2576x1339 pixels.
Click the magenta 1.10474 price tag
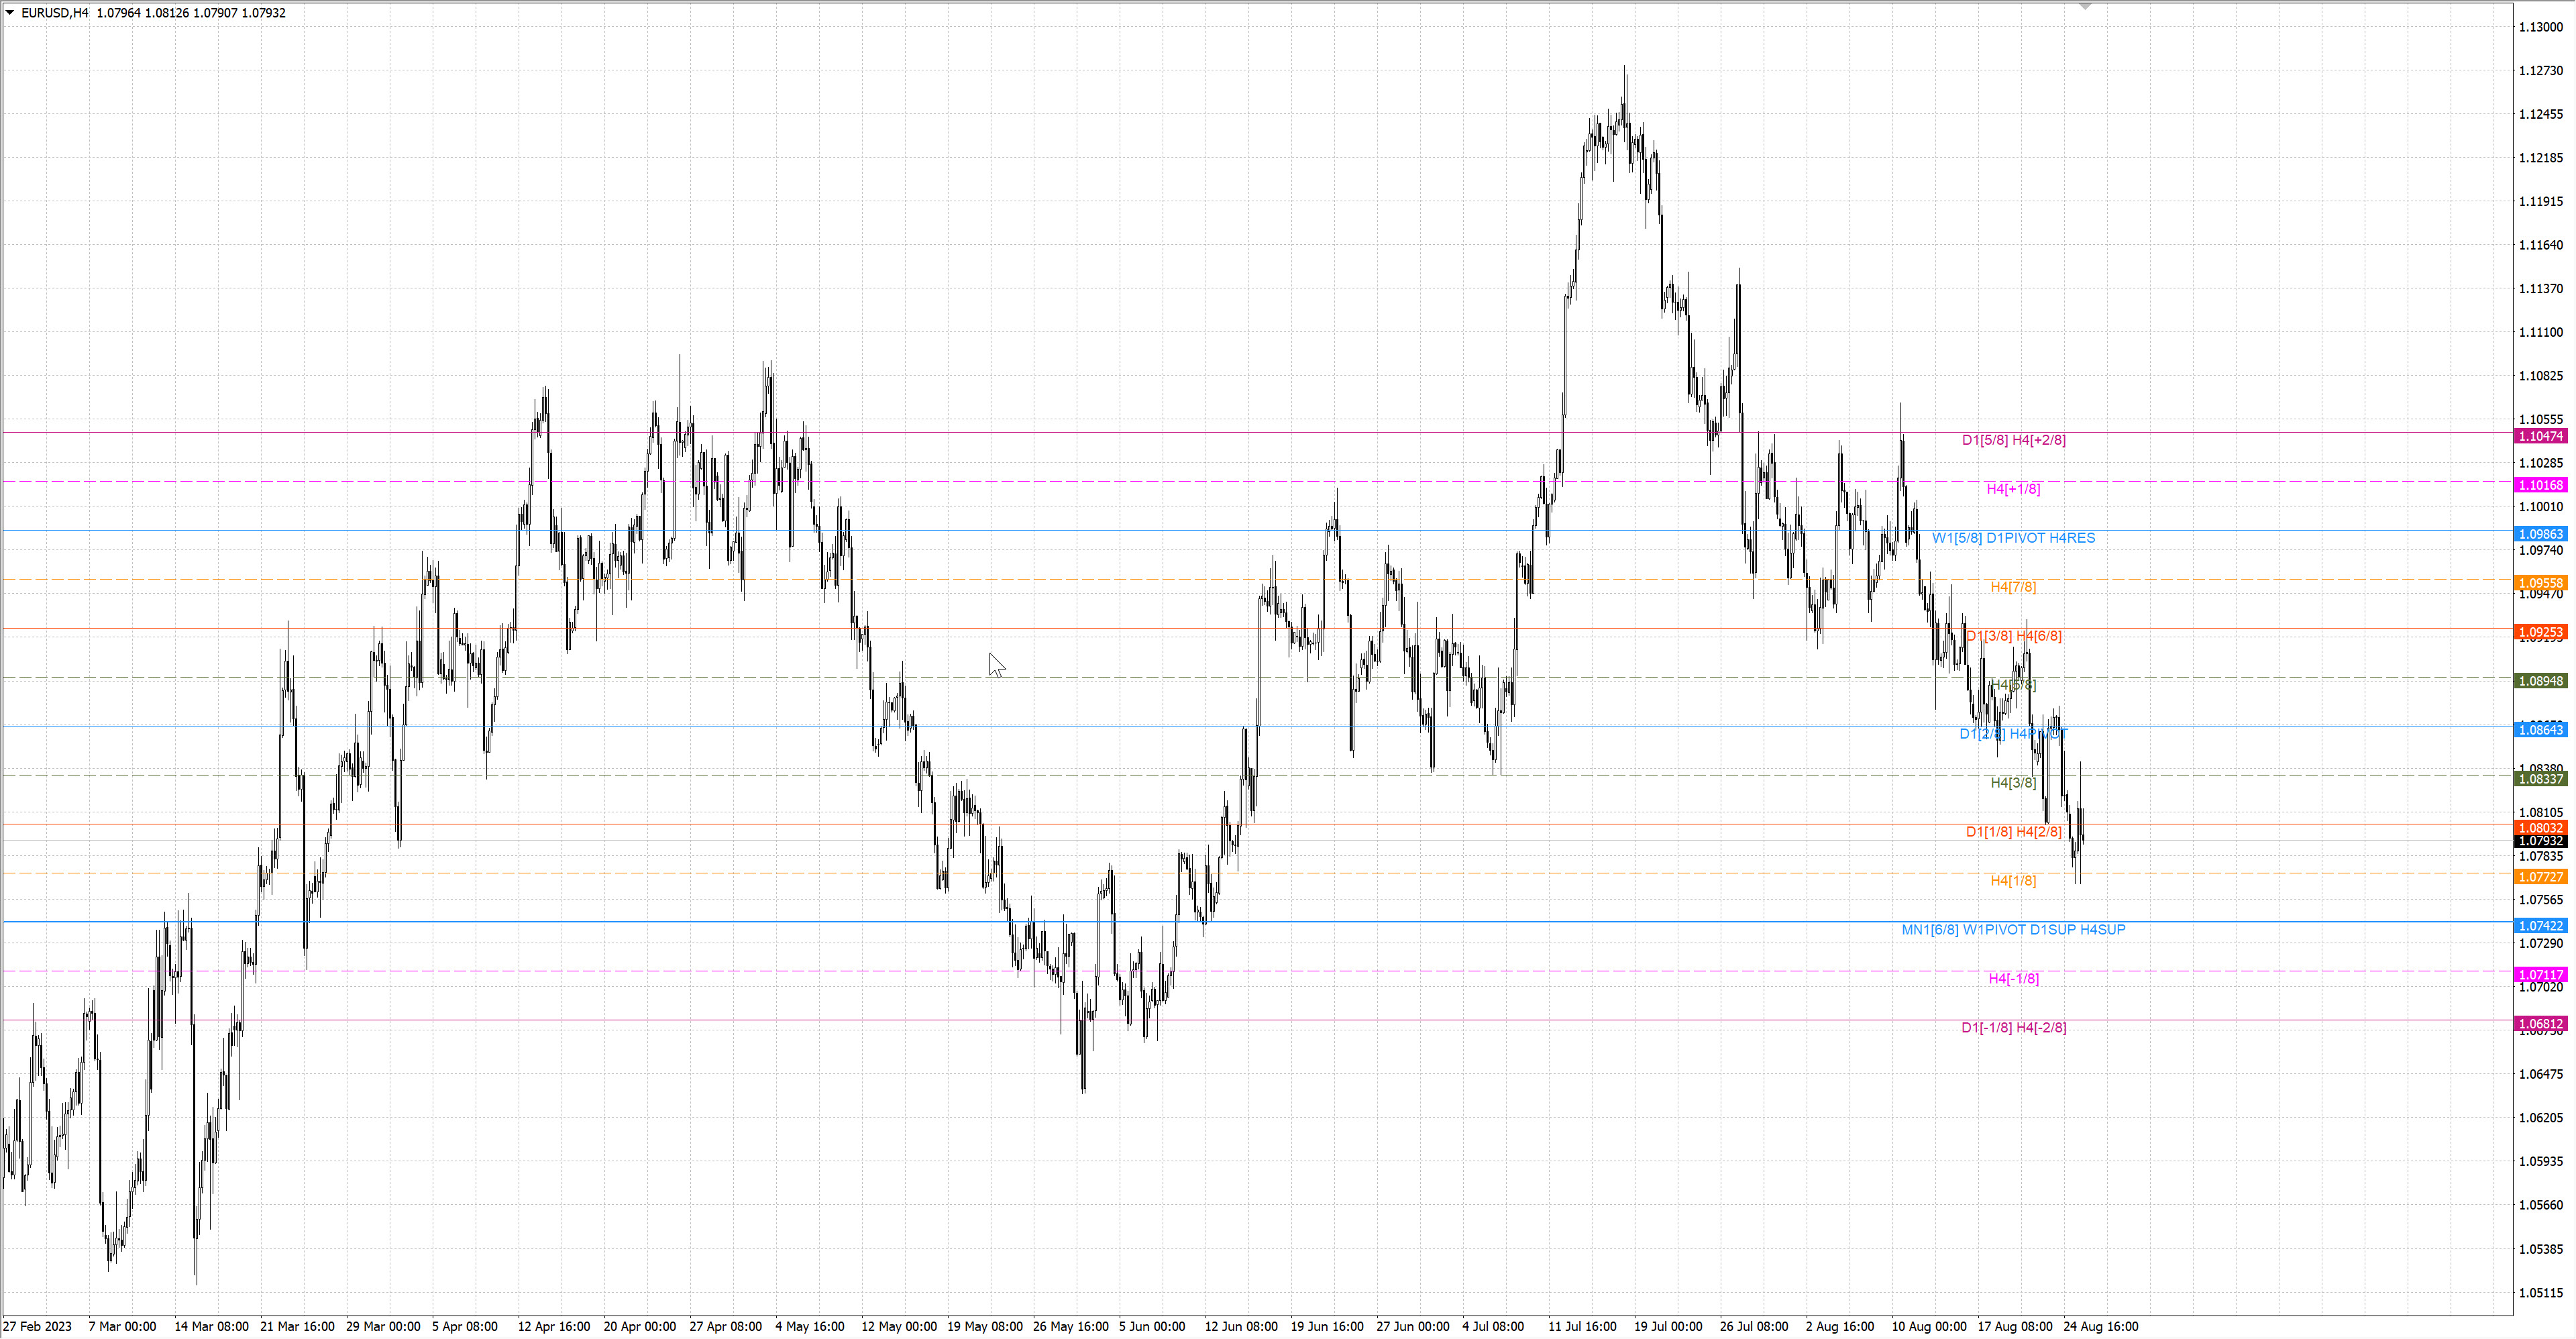pyautogui.click(x=2540, y=436)
